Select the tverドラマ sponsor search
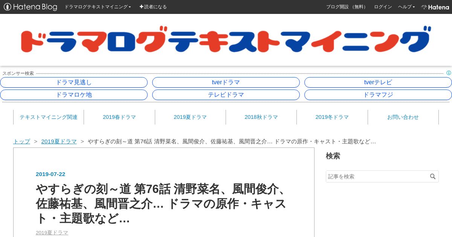 pyautogui.click(x=226, y=82)
